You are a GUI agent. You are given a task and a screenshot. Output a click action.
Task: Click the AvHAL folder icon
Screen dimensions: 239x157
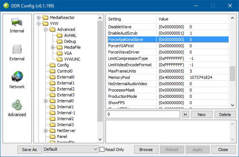(x=60, y=35)
